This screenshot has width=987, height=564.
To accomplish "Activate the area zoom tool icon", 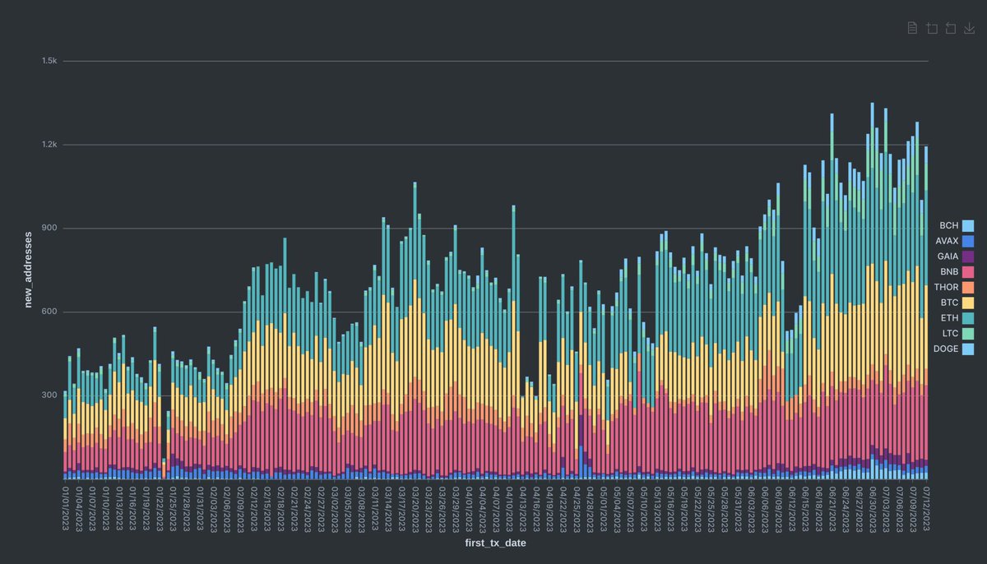I will (932, 28).
